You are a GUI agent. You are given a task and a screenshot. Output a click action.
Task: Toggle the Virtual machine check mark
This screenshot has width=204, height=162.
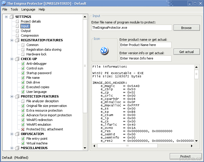[23, 143]
